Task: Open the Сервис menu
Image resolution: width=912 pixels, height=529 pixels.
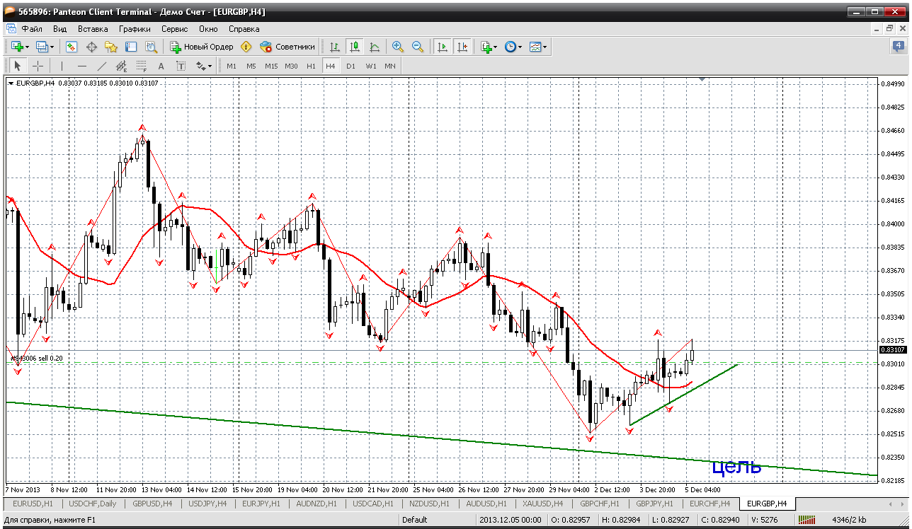Action: tap(174, 29)
